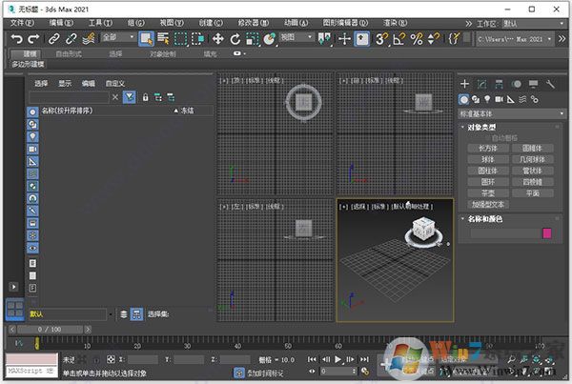Collapse the 对象类型 rollout
The height and width of the screenshot is (384, 572).
pyautogui.click(x=481, y=127)
